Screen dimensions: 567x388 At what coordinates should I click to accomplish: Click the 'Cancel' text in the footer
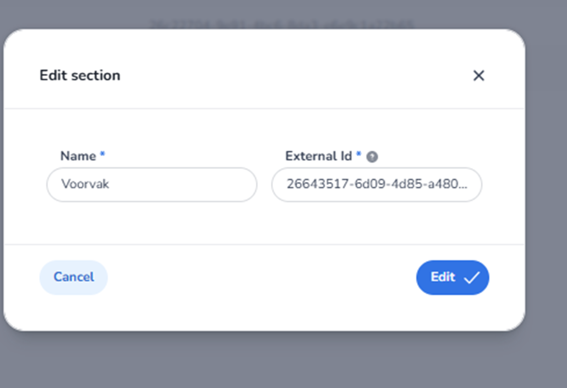point(74,277)
